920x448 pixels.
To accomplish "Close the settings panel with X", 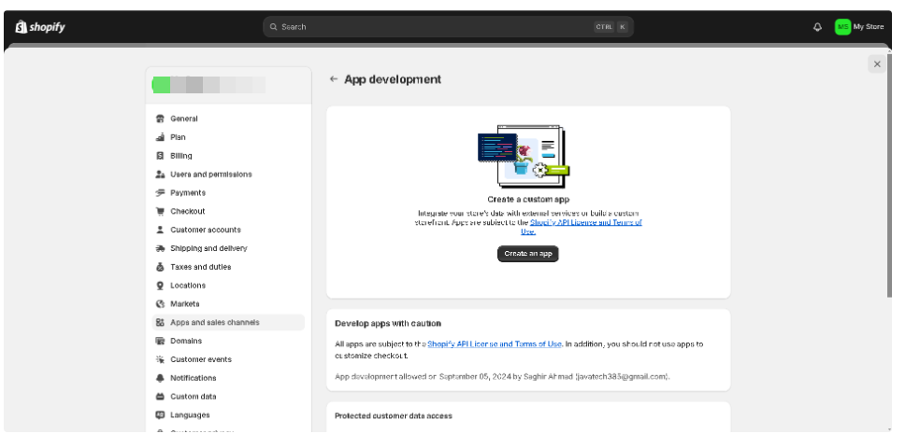I will coord(876,63).
